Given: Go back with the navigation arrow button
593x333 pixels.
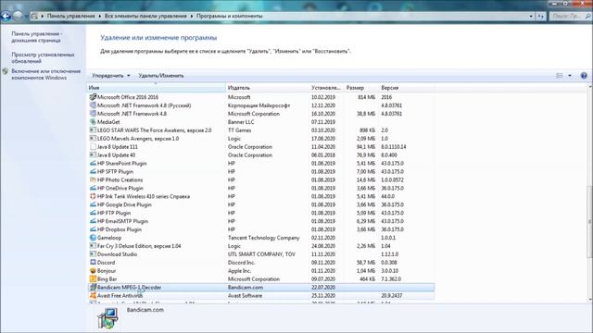Looking at the screenshot, I should pos(6,17).
